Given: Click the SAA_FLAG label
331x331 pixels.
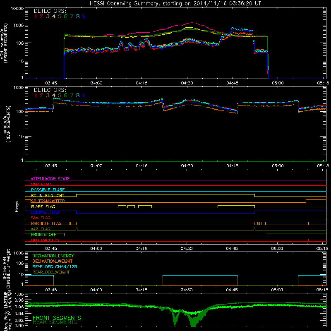Looking at the screenshot, I should coord(41,218).
